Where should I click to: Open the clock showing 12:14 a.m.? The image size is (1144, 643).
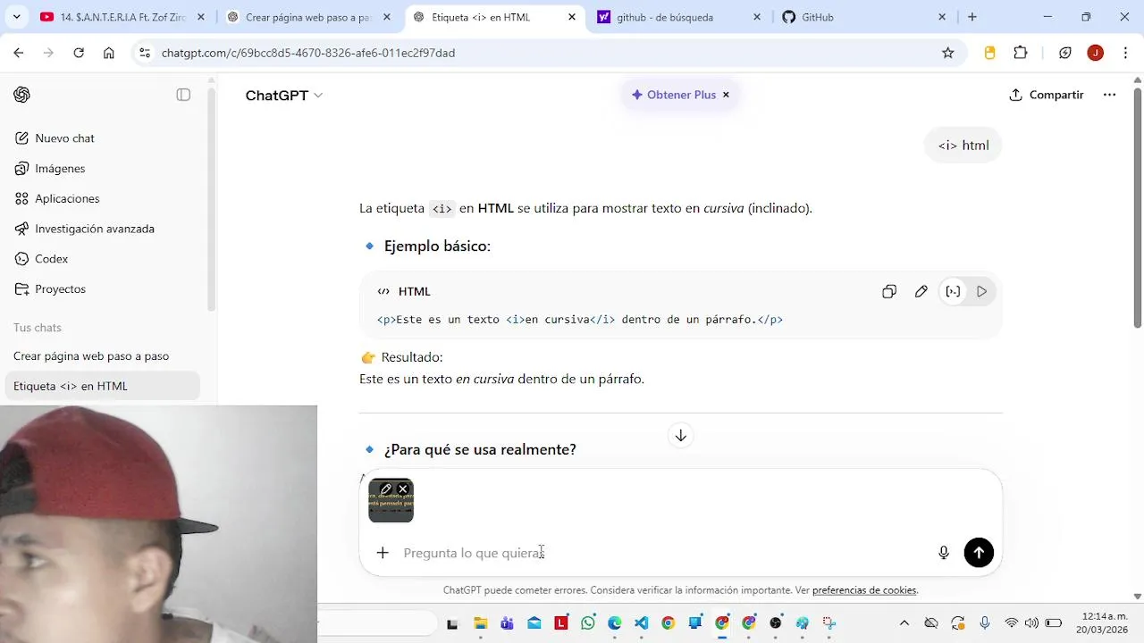1101,623
